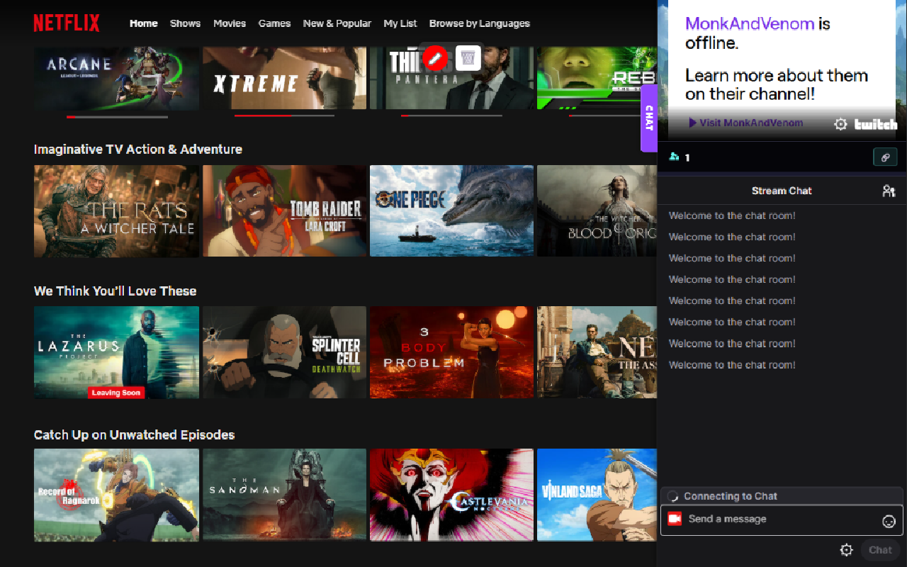This screenshot has width=907, height=567.
Task: Open the Visit MonkAndVenom link
Action: tap(745, 123)
